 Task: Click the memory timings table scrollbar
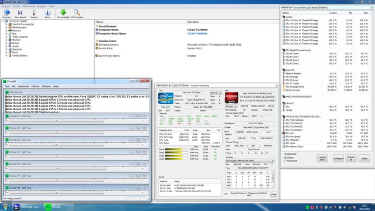272,179
